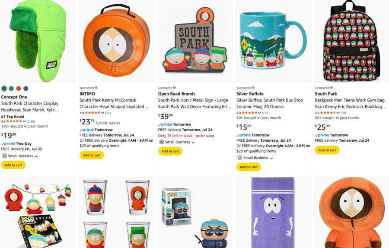Add the Concept One cosplay hat to cart
Image resolution: width=389 pixels, height=248 pixels.
(13, 165)
